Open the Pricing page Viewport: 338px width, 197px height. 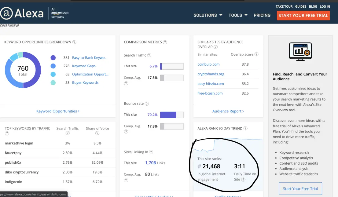[x=262, y=15]
